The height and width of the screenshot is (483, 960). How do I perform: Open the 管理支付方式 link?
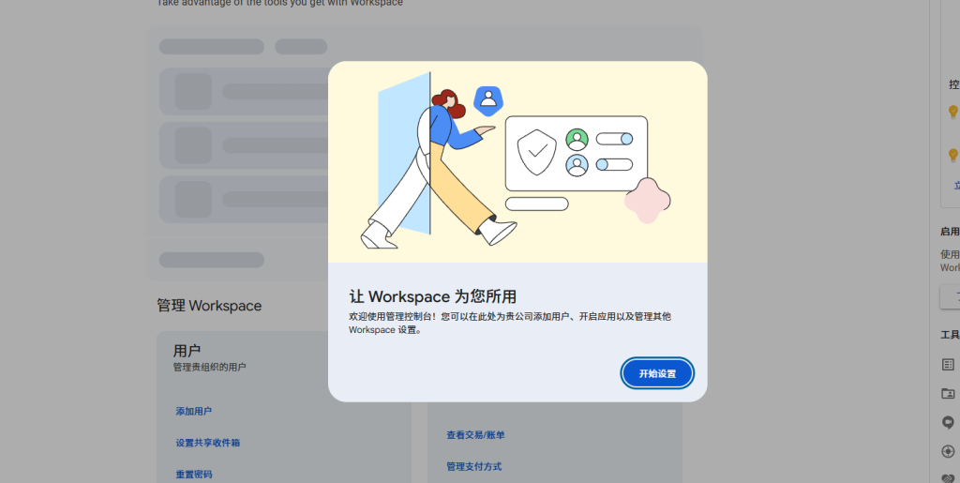pyautogui.click(x=473, y=466)
